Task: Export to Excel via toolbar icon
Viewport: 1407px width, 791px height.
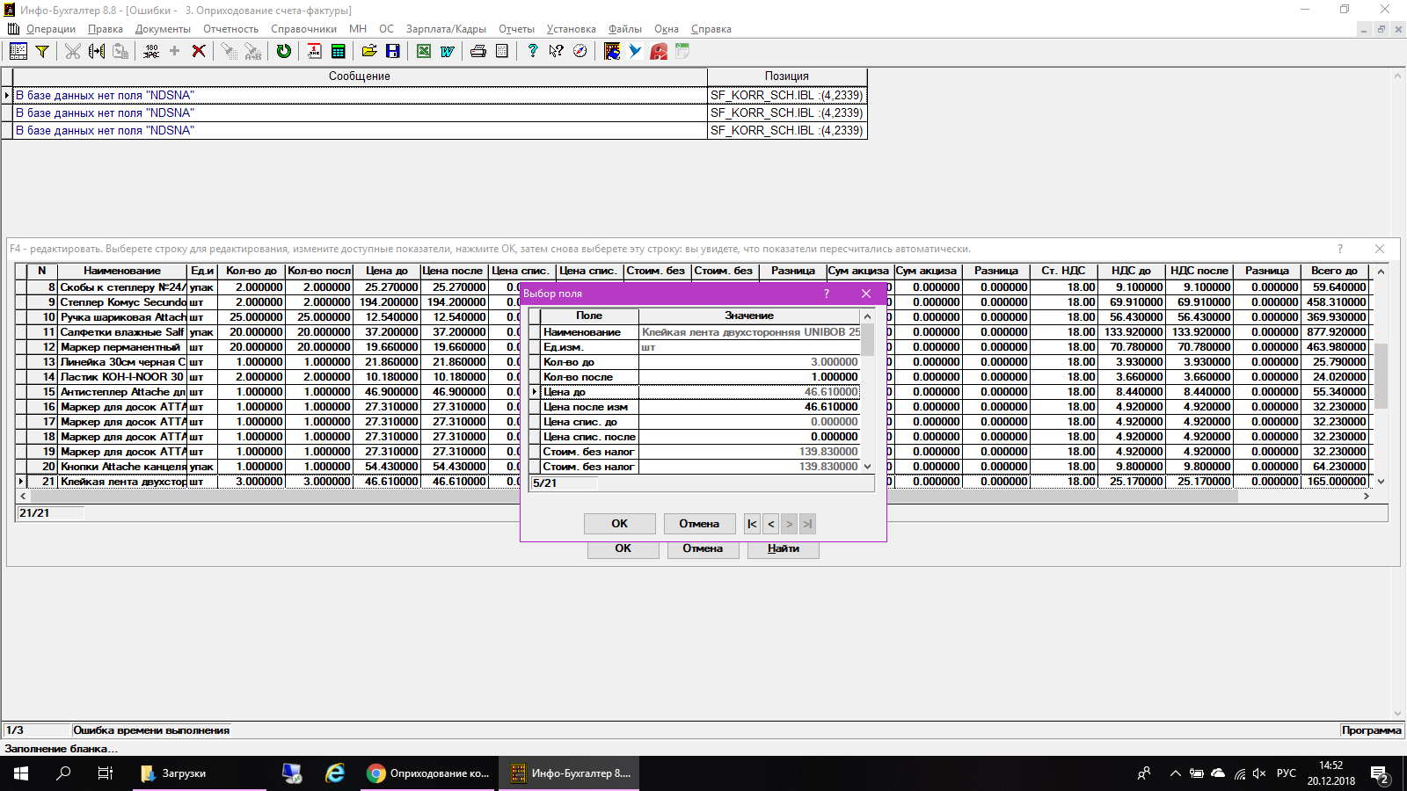Action: pos(424,51)
